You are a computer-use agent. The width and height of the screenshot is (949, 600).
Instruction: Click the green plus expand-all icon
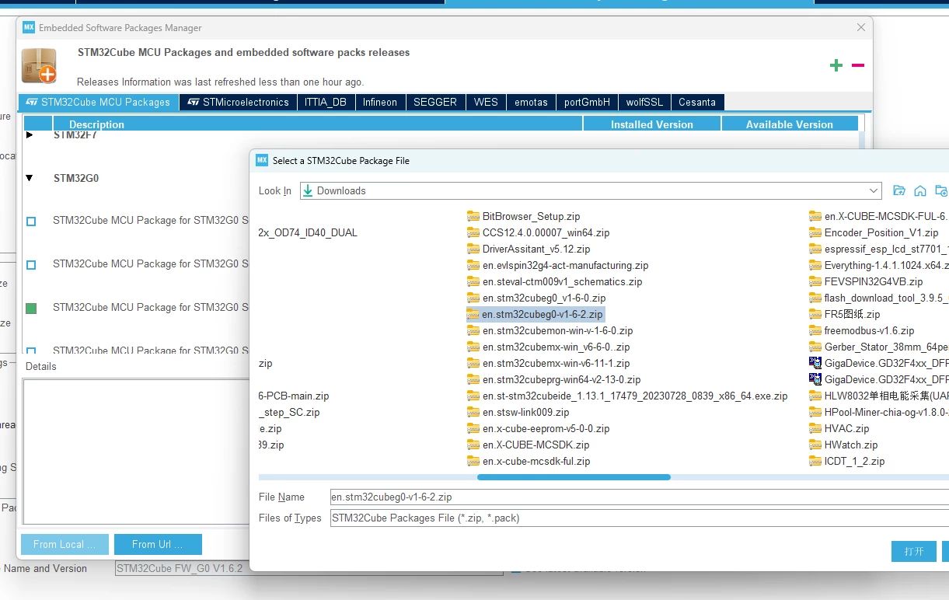click(836, 65)
